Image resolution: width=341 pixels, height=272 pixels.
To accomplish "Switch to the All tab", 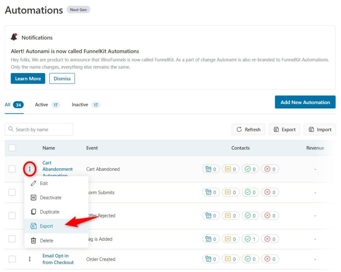I will 14,105.
